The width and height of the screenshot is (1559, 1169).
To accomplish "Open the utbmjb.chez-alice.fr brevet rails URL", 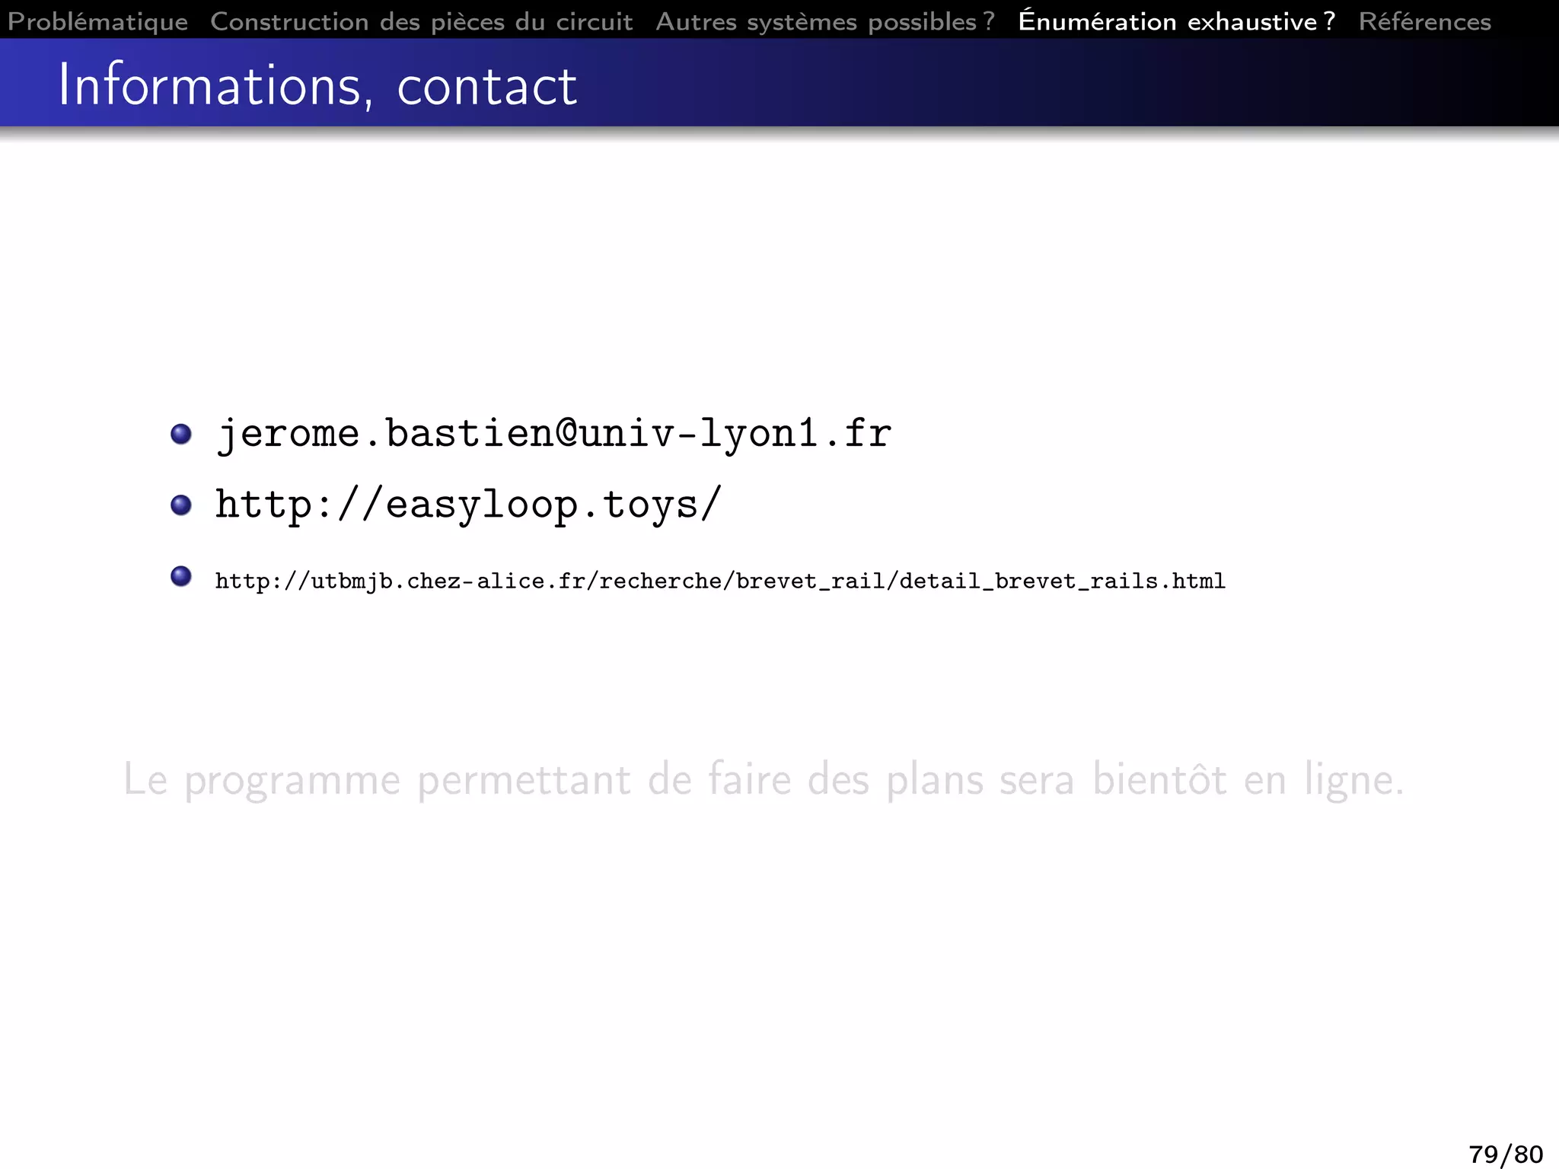I will [720, 581].
